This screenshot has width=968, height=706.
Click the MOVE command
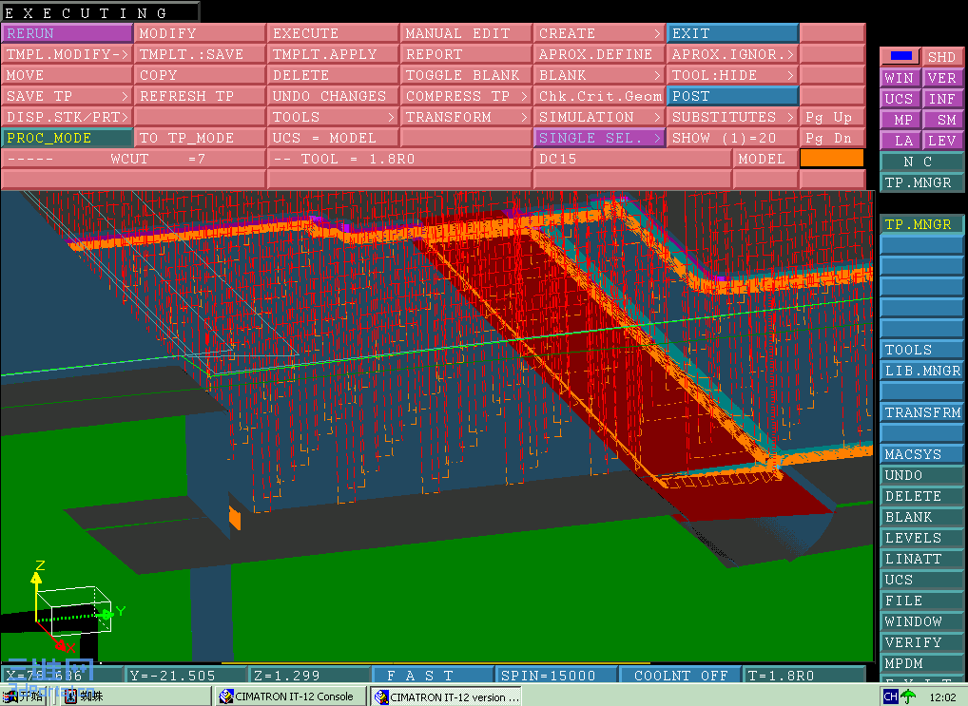coord(67,75)
